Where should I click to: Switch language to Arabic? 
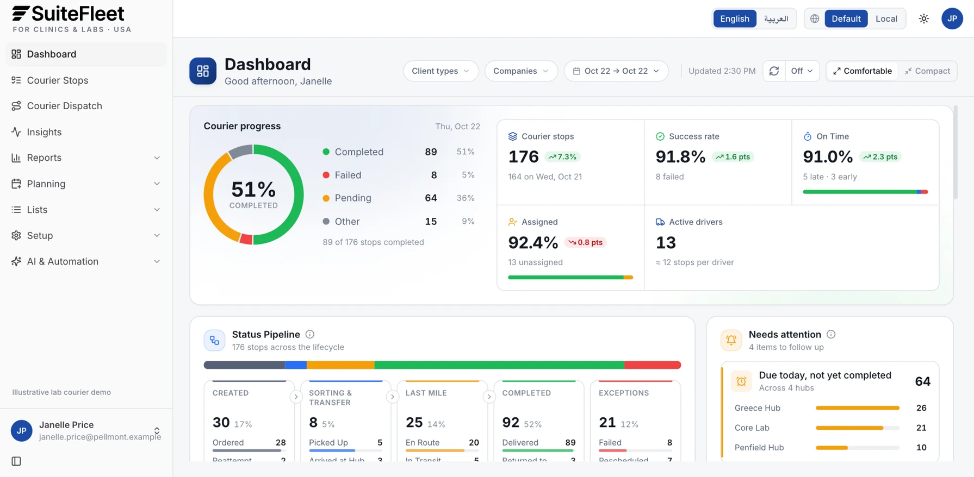pos(776,19)
